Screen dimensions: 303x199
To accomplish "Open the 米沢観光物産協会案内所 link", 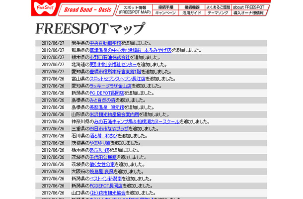I will pos(114,114).
